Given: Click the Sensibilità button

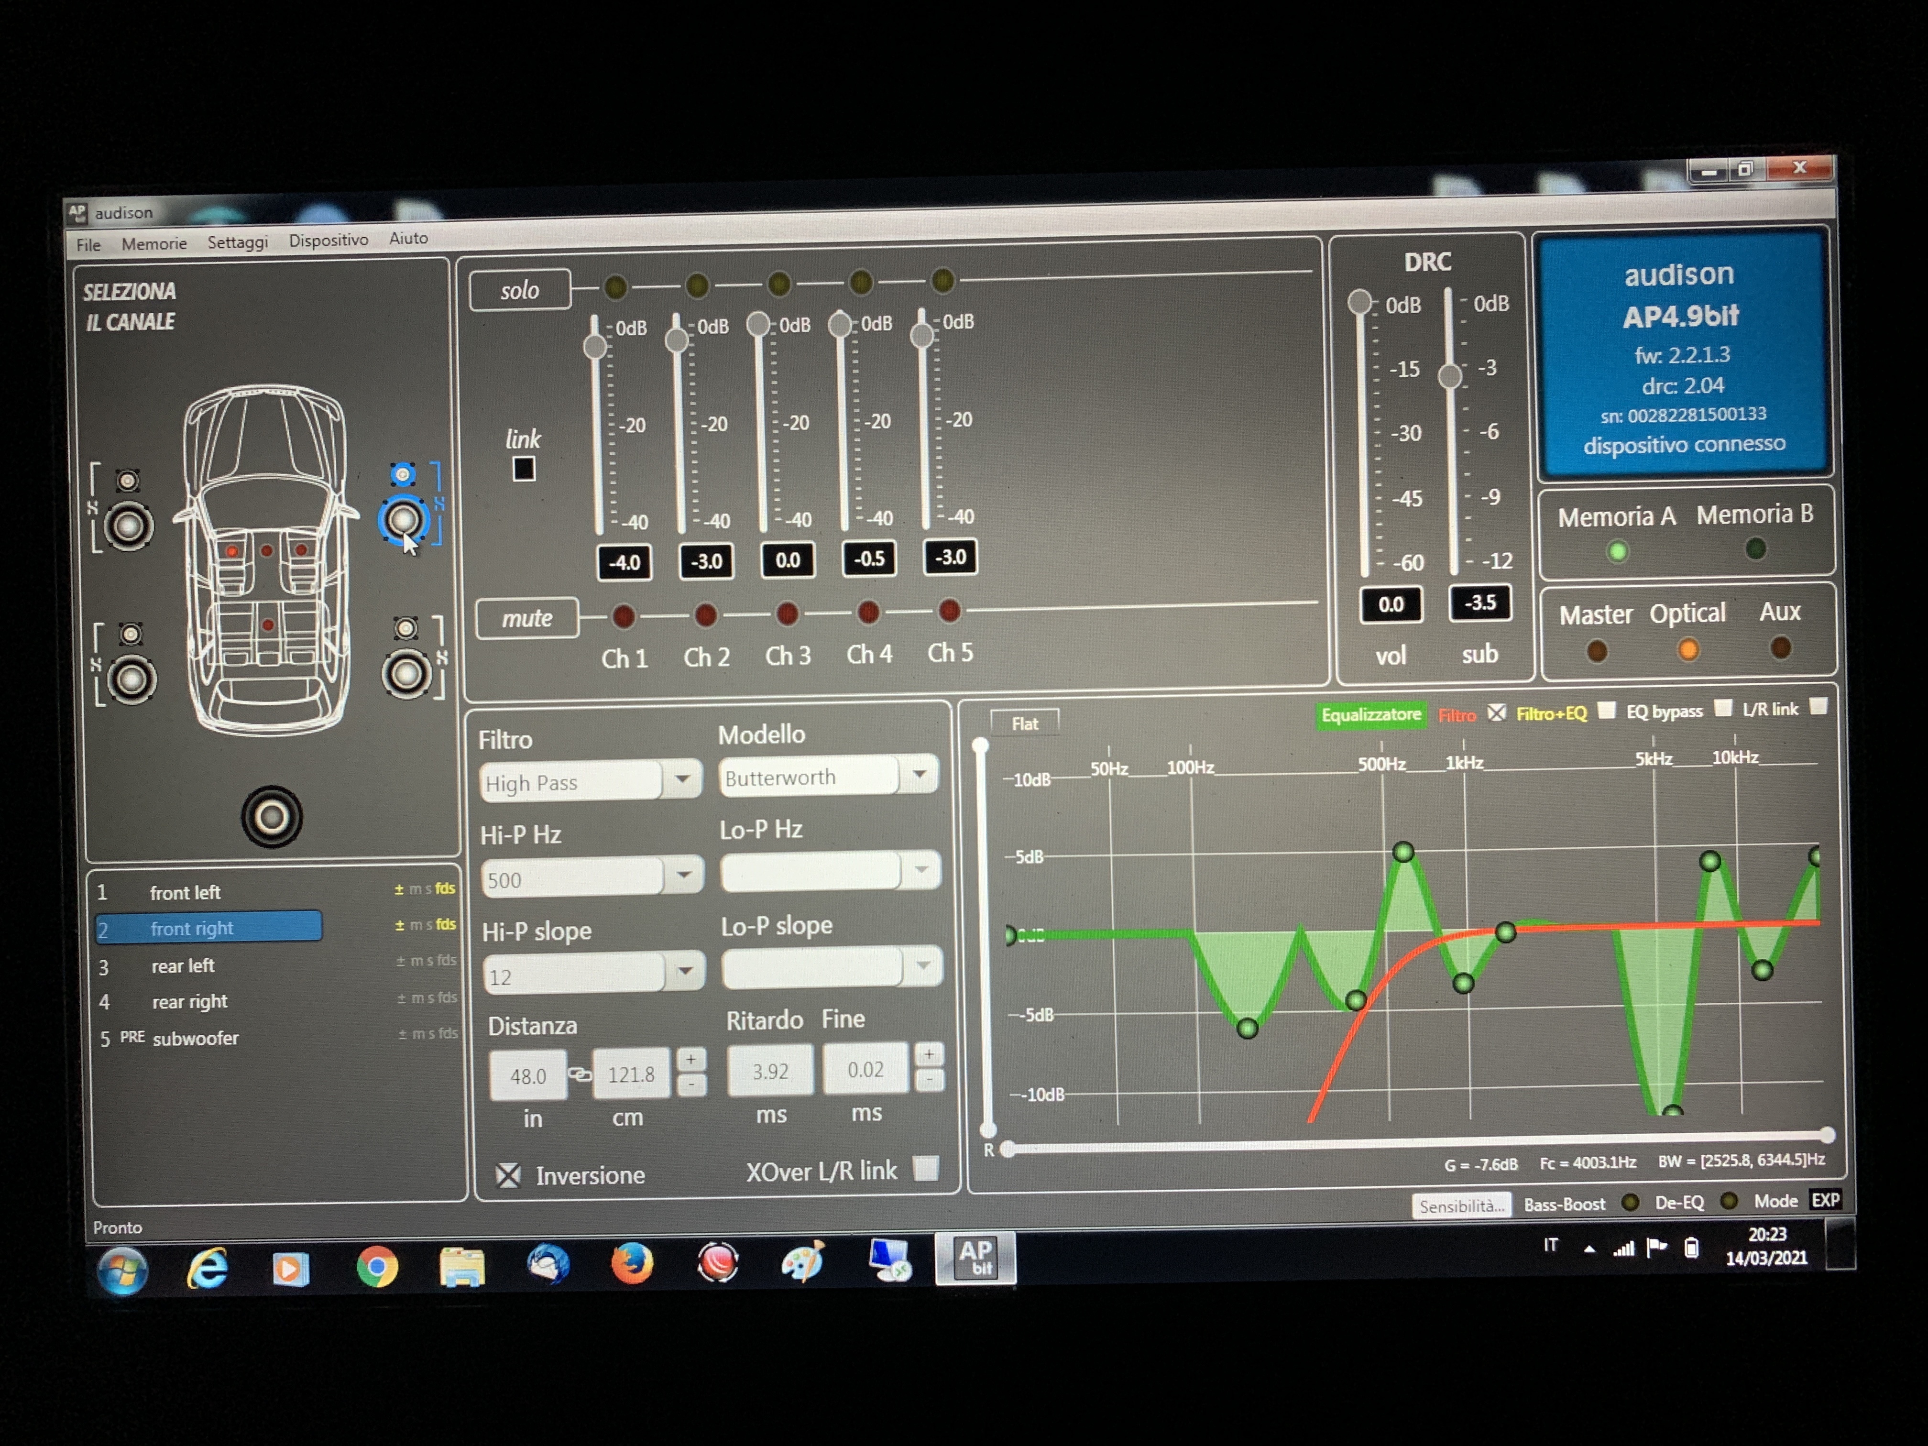Looking at the screenshot, I should coord(1462,1205).
